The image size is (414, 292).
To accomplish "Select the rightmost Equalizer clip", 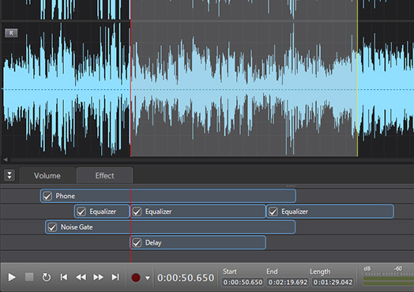I will (x=330, y=212).
